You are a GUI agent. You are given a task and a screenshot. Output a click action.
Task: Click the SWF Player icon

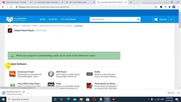point(51,74)
